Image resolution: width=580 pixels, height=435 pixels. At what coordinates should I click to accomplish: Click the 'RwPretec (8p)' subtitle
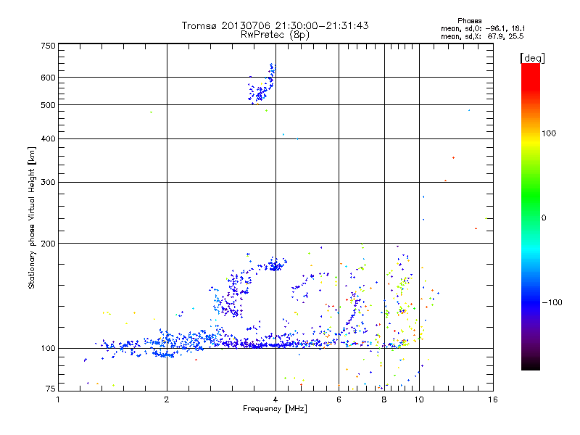coord(275,35)
